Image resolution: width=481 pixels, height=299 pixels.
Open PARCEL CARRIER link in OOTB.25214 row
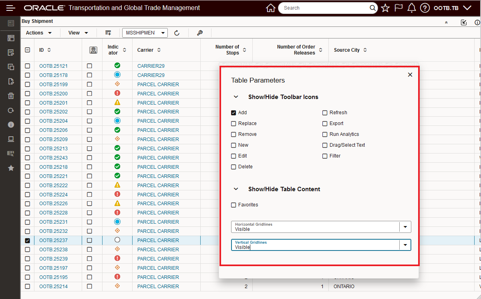click(158, 287)
